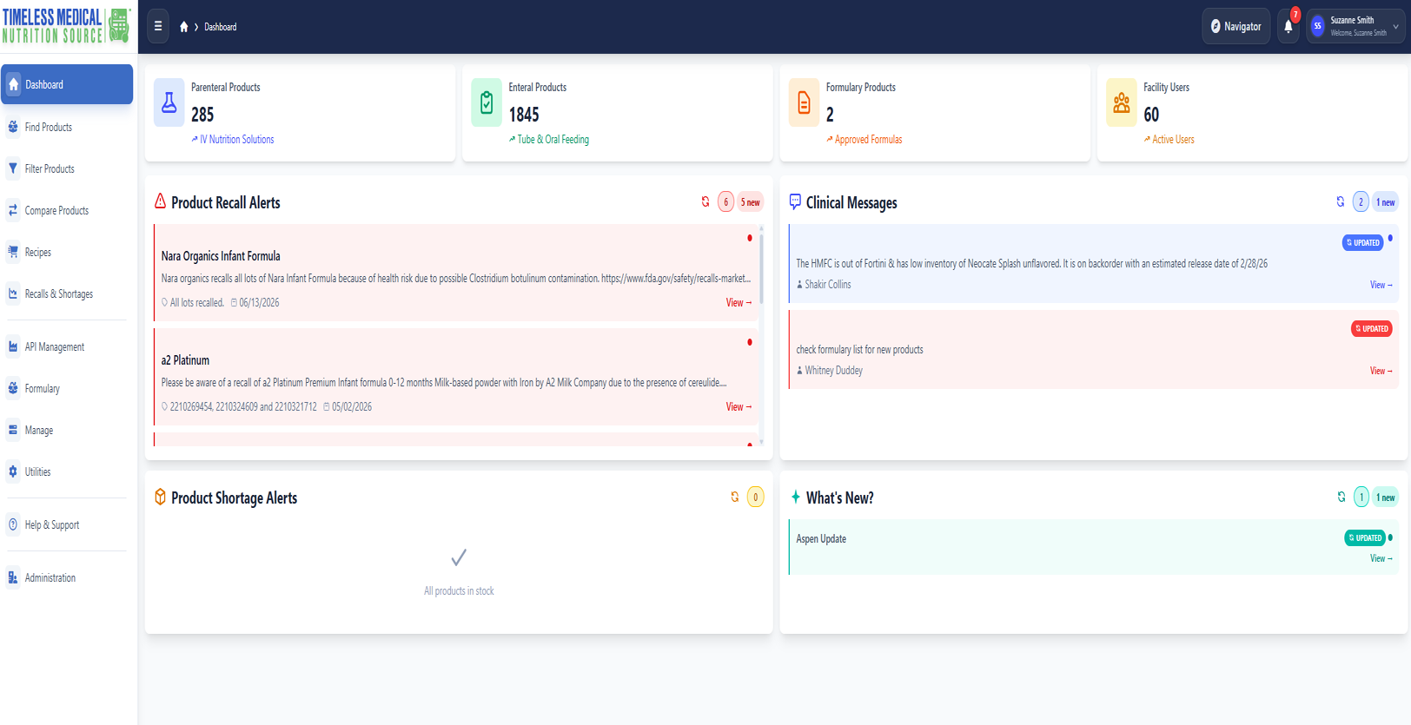Image resolution: width=1411 pixels, height=725 pixels.
Task: Click the Clinical Messages chat icon
Action: pos(795,201)
